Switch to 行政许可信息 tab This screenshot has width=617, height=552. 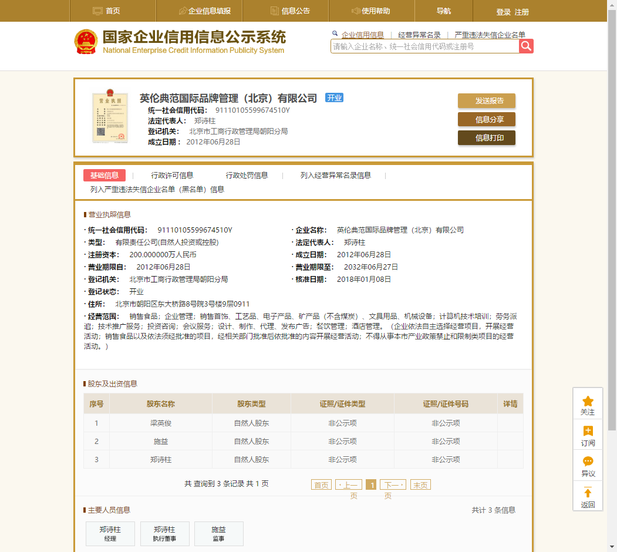pyautogui.click(x=172, y=175)
